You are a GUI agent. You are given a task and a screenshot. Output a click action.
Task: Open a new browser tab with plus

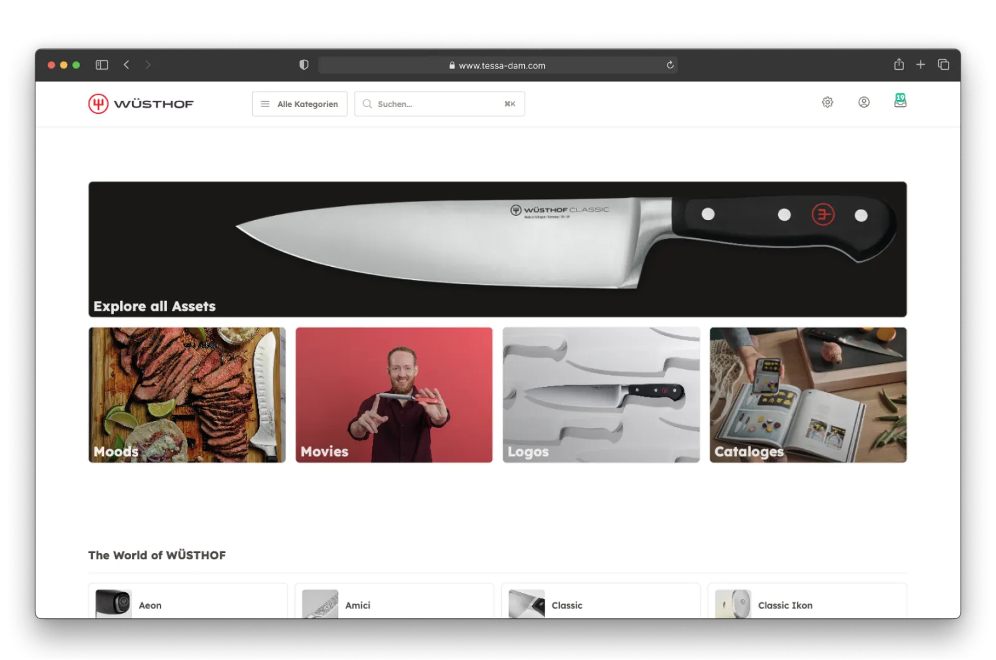[x=921, y=65]
